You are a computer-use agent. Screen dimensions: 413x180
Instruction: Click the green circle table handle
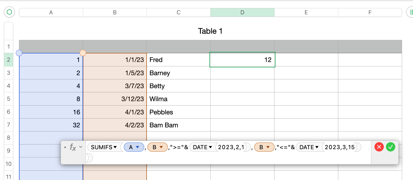[x=9, y=12]
